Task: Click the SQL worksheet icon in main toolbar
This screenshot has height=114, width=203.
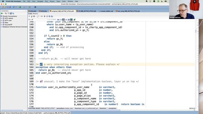Action: (29, 7)
